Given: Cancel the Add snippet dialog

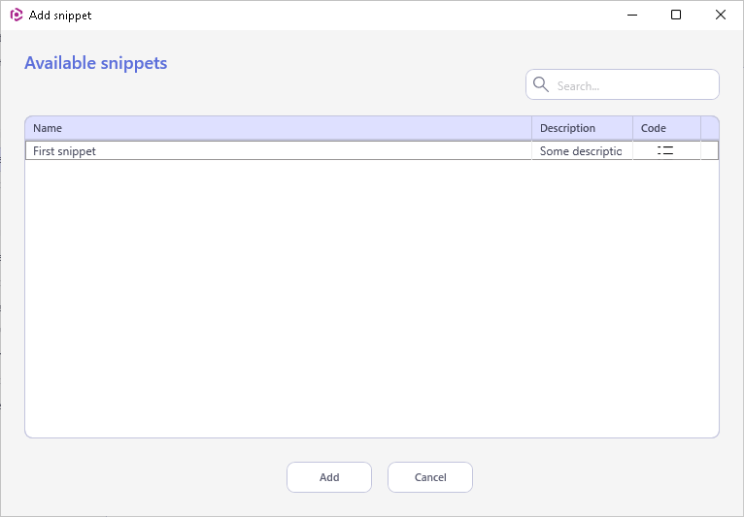Looking at the screenshot, I should pos(430,477).
